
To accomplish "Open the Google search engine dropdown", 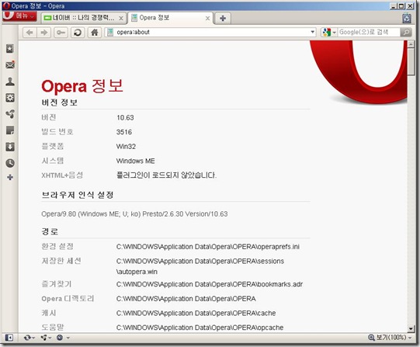I will click(x=329, y=33).
